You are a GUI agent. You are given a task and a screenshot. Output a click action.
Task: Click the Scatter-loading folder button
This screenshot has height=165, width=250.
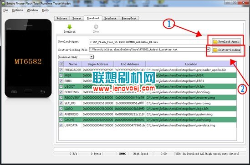point(227,50)
